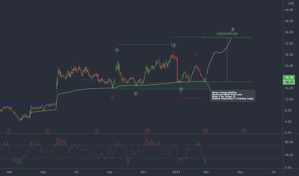Select the 'Wave 4 Down Holding' note line

pos(224,92)
